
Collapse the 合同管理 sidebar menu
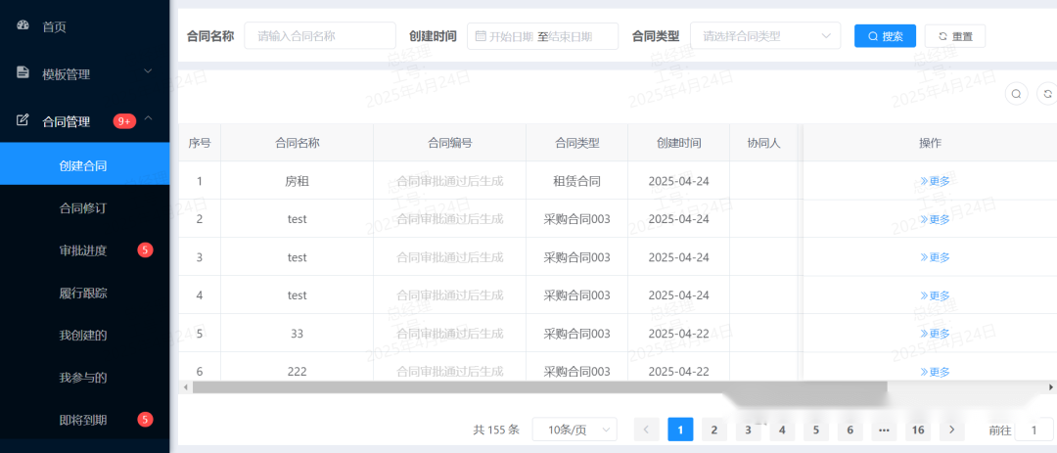[x=148, y=119]
